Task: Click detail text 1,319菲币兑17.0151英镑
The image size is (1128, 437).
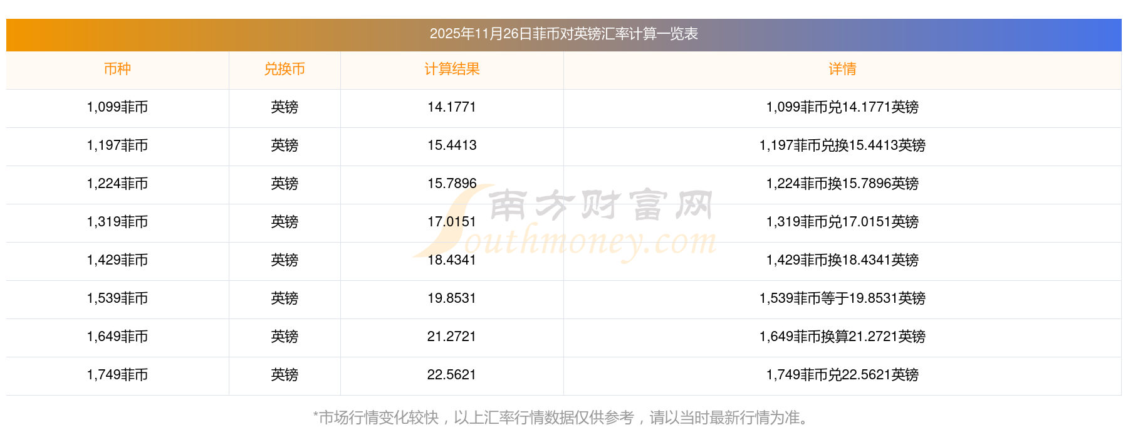Action: pyautogui.click(x=842, y=222)
